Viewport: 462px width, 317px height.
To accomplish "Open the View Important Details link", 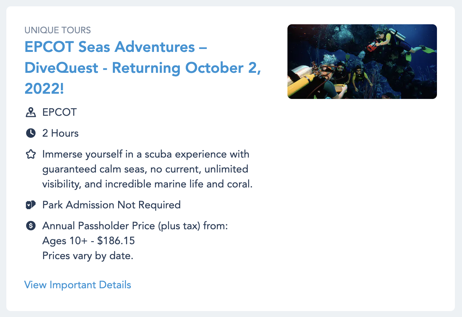I will point(78,285).
